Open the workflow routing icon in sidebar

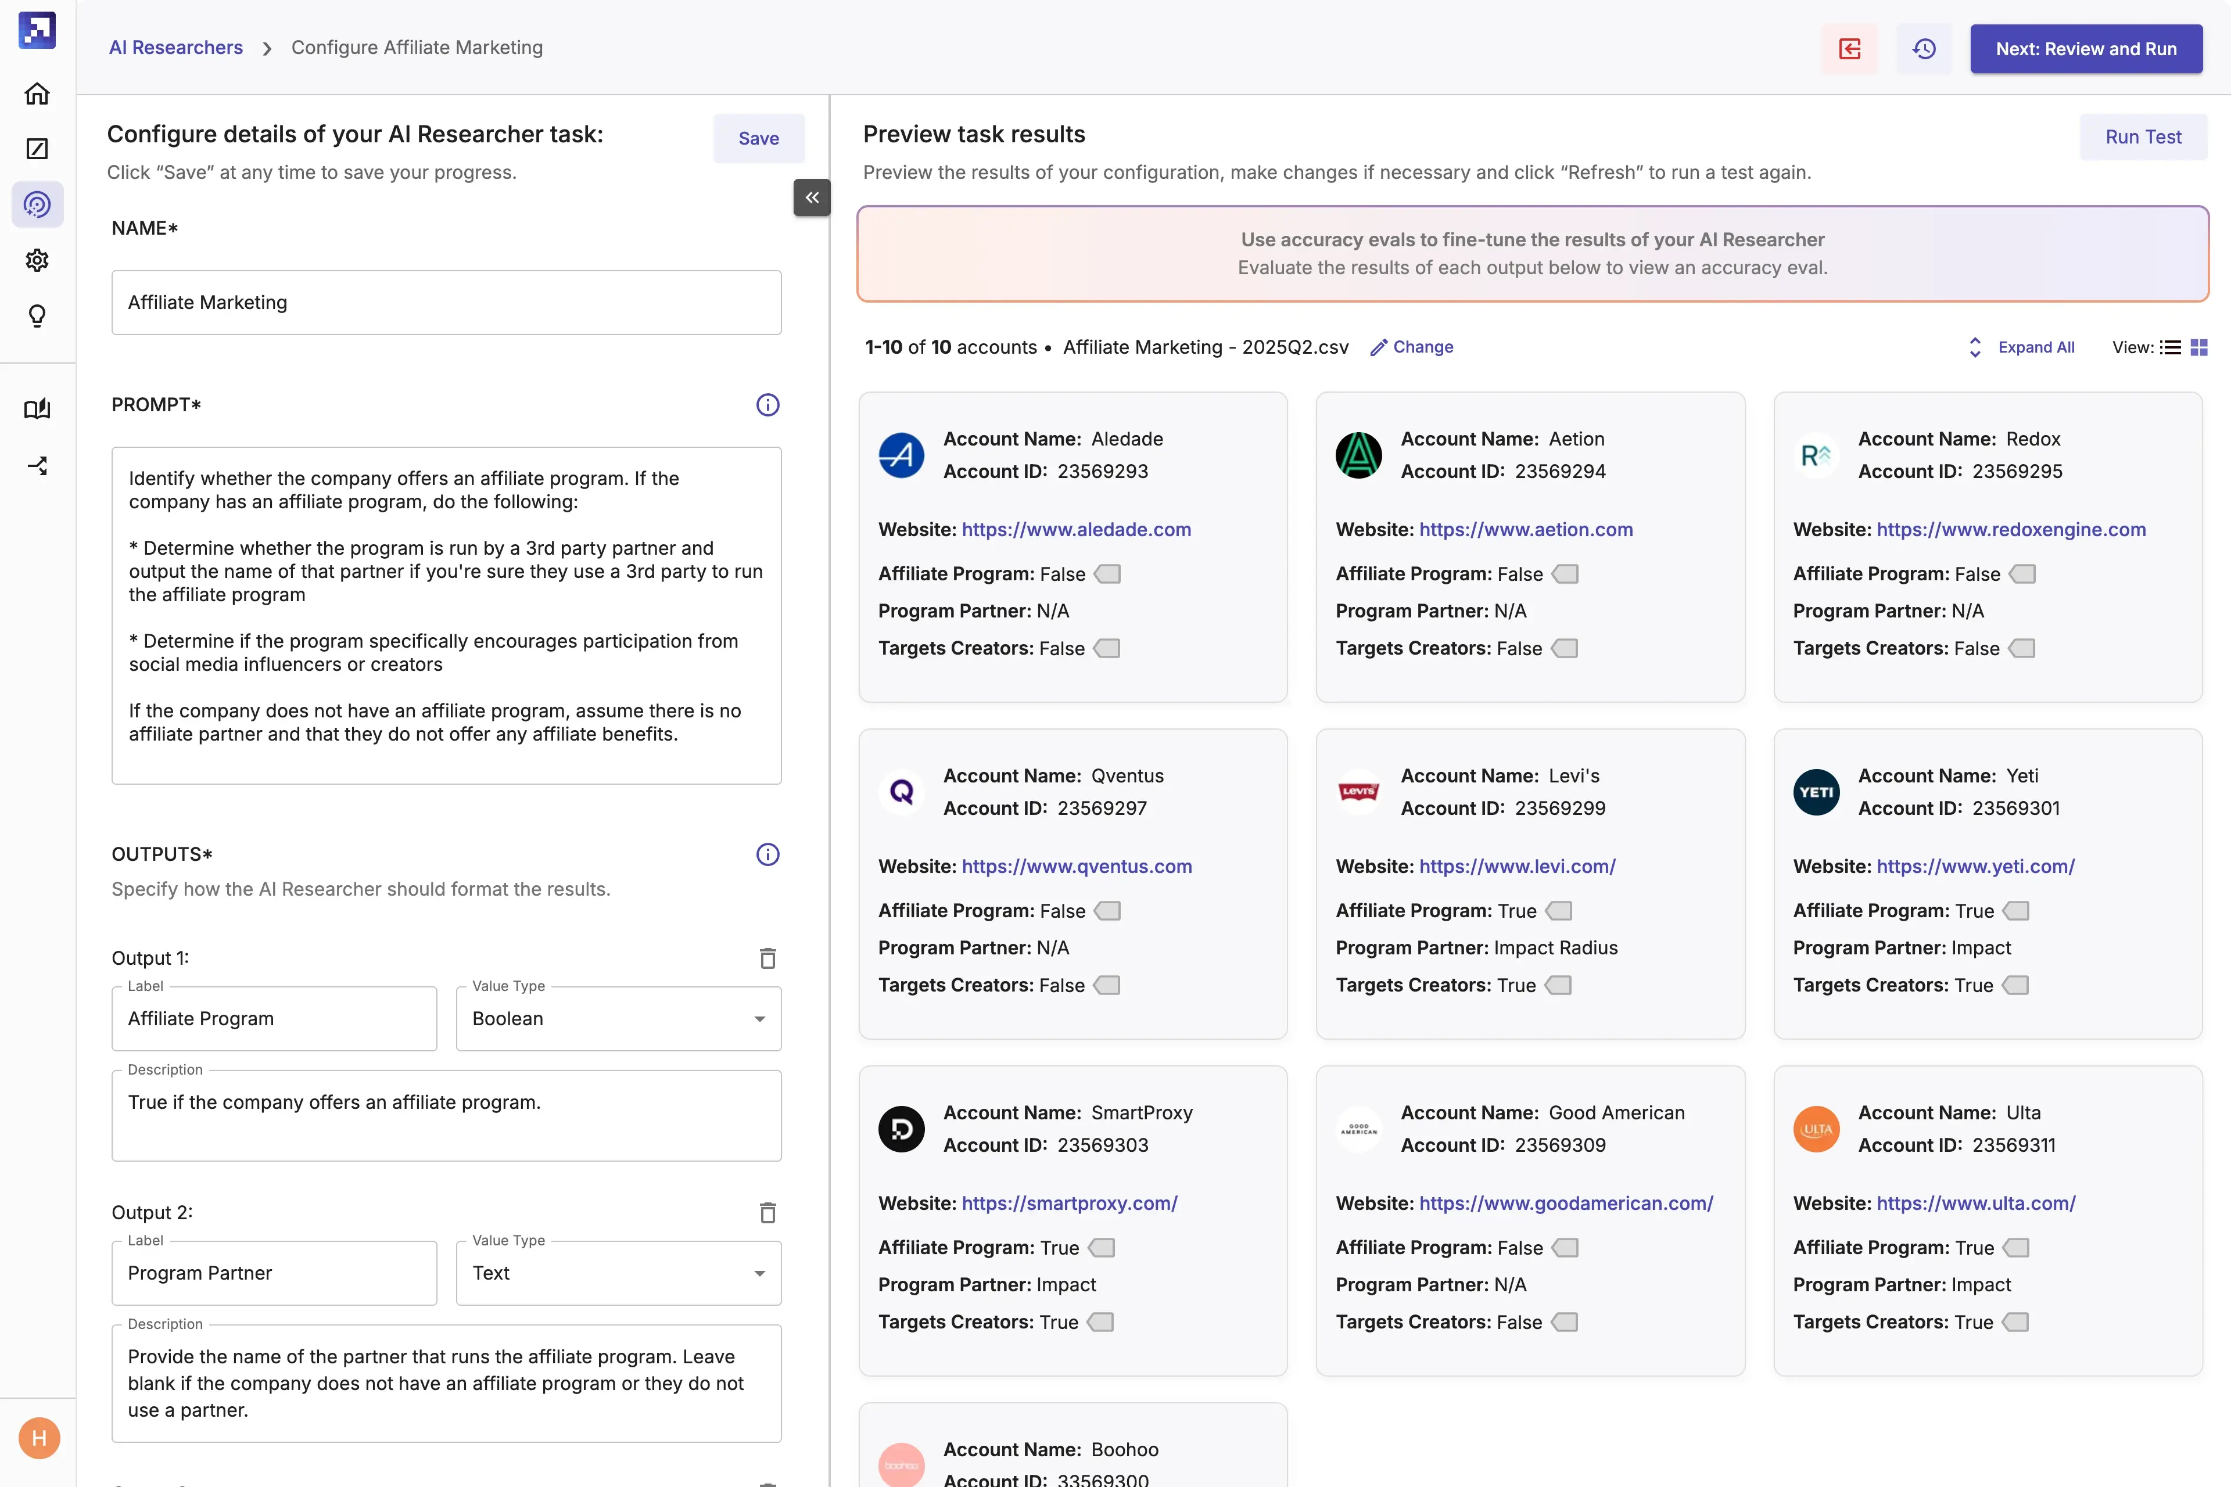pyautogui.click(x=37, y=466)
